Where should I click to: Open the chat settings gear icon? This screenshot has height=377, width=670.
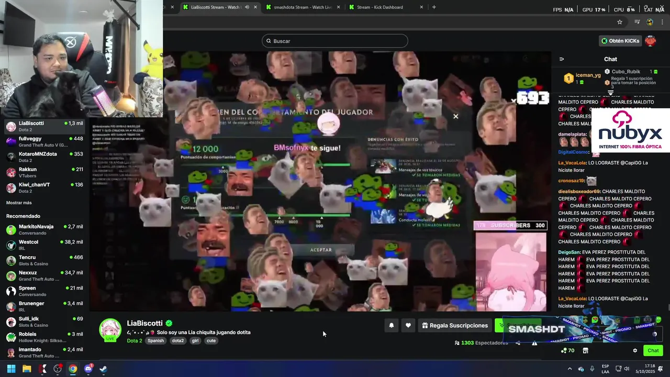(x=635, y=351)
